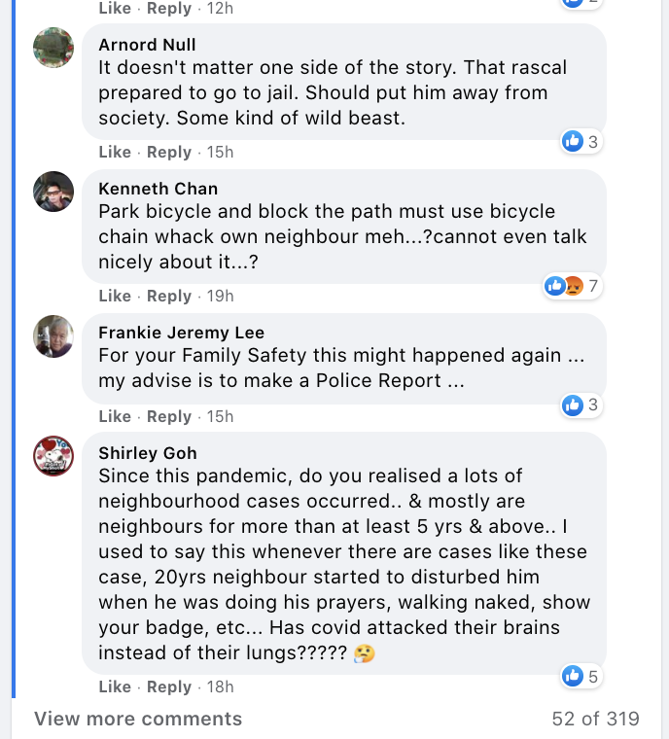Expand View more comments
The width and height of the screenshot is (669, 739).
(x=138, y=720)
